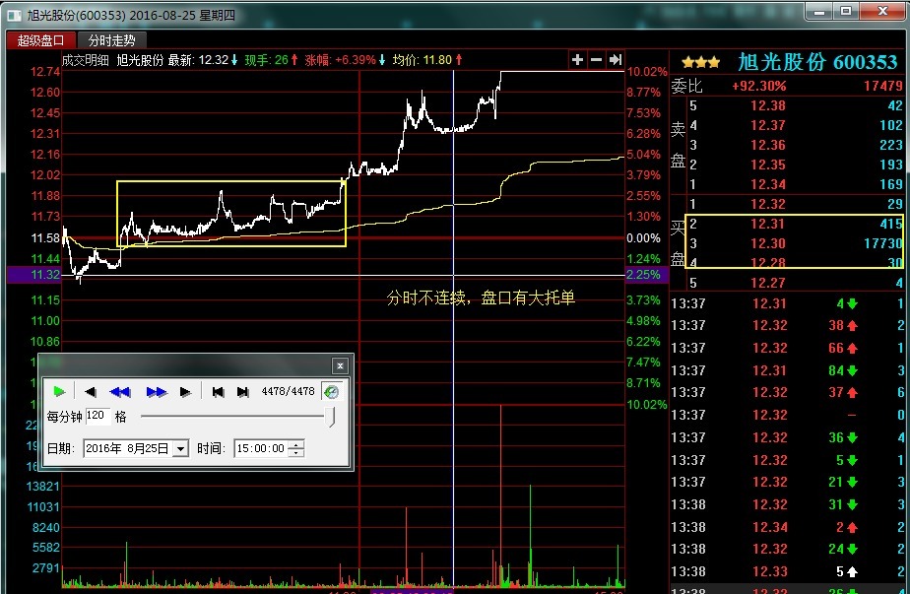The image size is (910, 594).
Task: Click the blue double-right fast-forward icon
Action: click(x=156, y=392)
